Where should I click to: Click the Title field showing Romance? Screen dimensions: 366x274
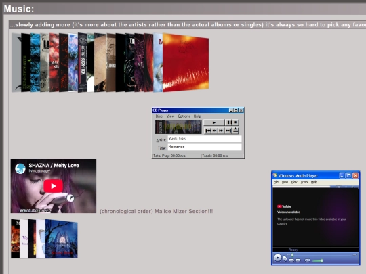pyautogui.click(x=205, y=147)
